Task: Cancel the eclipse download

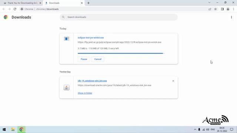Action: click(98, 59)
